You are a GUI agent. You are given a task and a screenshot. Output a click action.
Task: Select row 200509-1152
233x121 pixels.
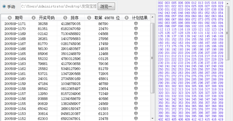pyautogui.click(x=76, y=119)
